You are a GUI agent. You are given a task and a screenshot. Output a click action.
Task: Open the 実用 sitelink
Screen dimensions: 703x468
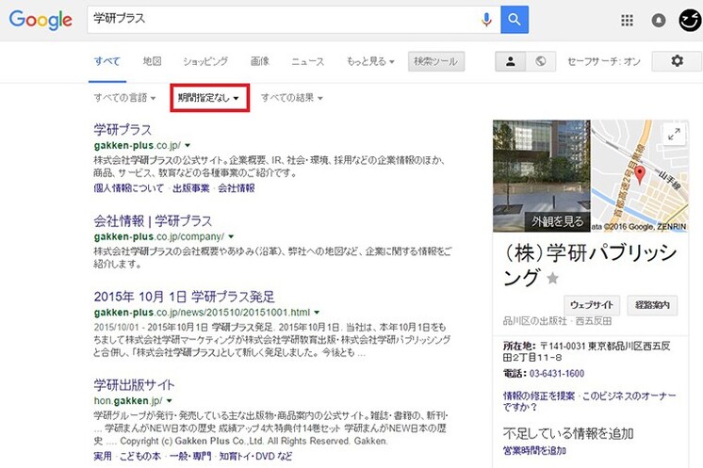103,456
